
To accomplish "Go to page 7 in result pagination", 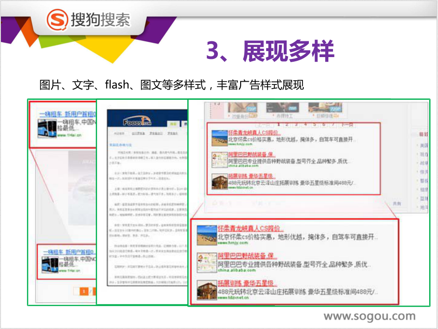I will point(333,124).
